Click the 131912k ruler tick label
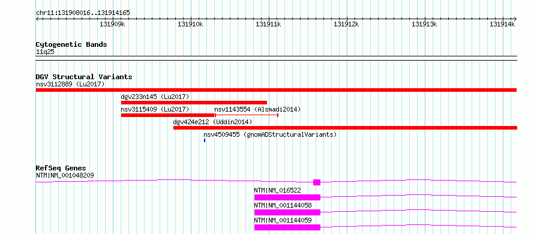Viewport: 534px width, 234px height. pyautogui.click(x=346, y=24)
